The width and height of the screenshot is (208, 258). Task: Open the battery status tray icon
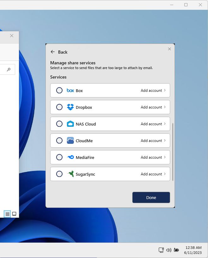[x=176, y=250]
